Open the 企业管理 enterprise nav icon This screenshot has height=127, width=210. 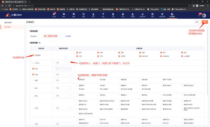172,15
